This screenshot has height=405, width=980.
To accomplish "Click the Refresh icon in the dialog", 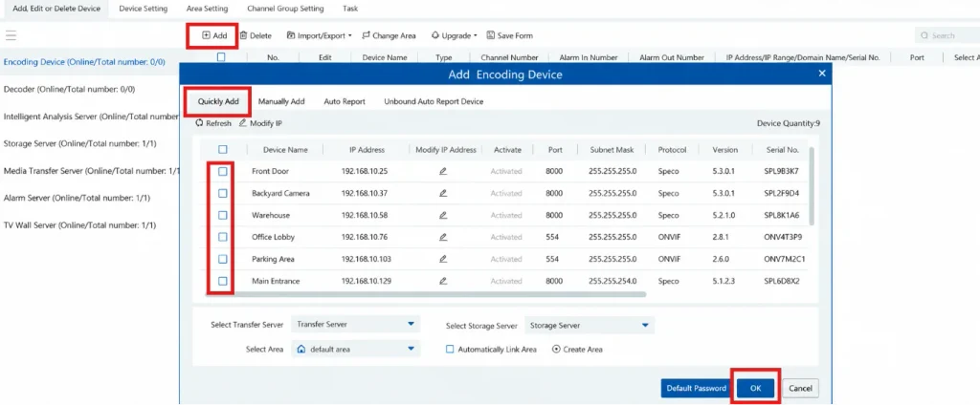I will point(213,123).
